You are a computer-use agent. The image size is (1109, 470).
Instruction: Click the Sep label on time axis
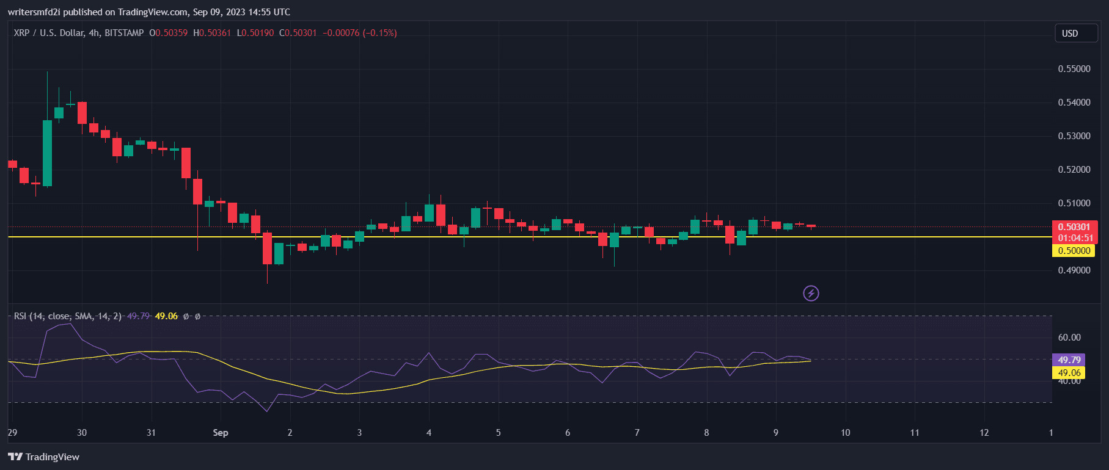point(220,433)
